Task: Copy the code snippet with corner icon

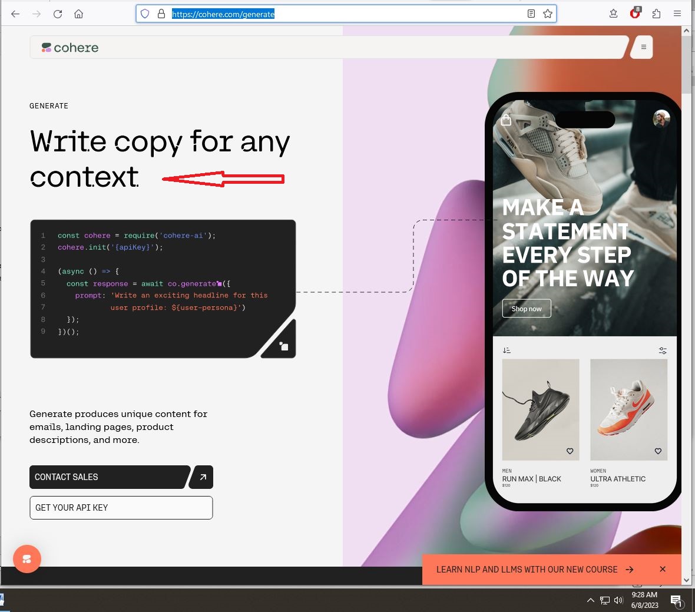Action: point(283,346)
